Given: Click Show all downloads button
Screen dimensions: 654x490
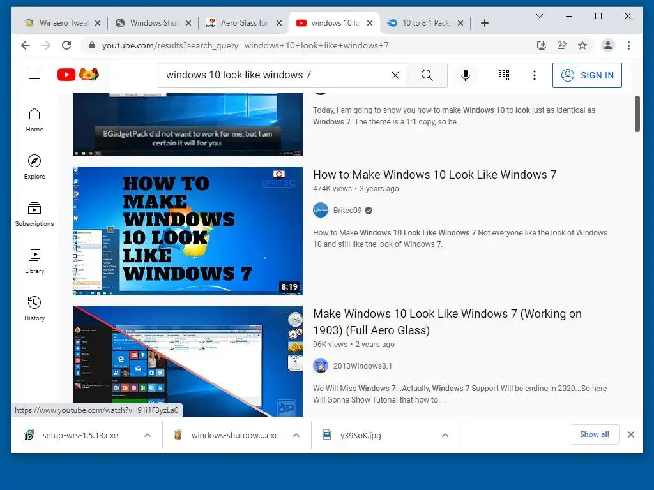Looking at the screenshot, I should click(595, 434).
